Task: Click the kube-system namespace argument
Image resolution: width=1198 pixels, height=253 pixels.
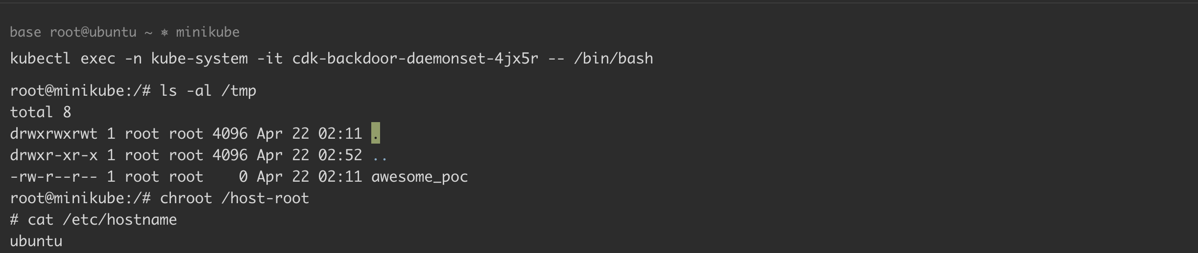Action: (x=199, y=59)
